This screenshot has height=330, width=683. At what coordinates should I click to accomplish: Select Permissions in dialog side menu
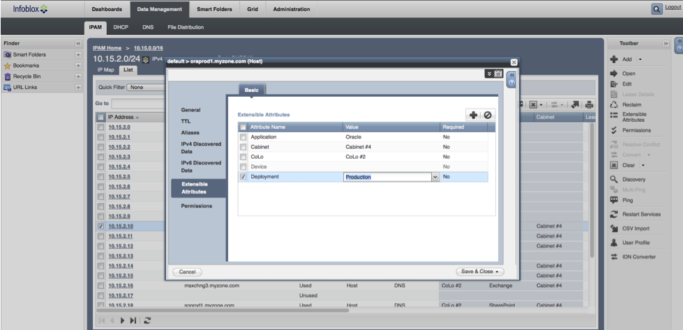(x=197, y=205)
